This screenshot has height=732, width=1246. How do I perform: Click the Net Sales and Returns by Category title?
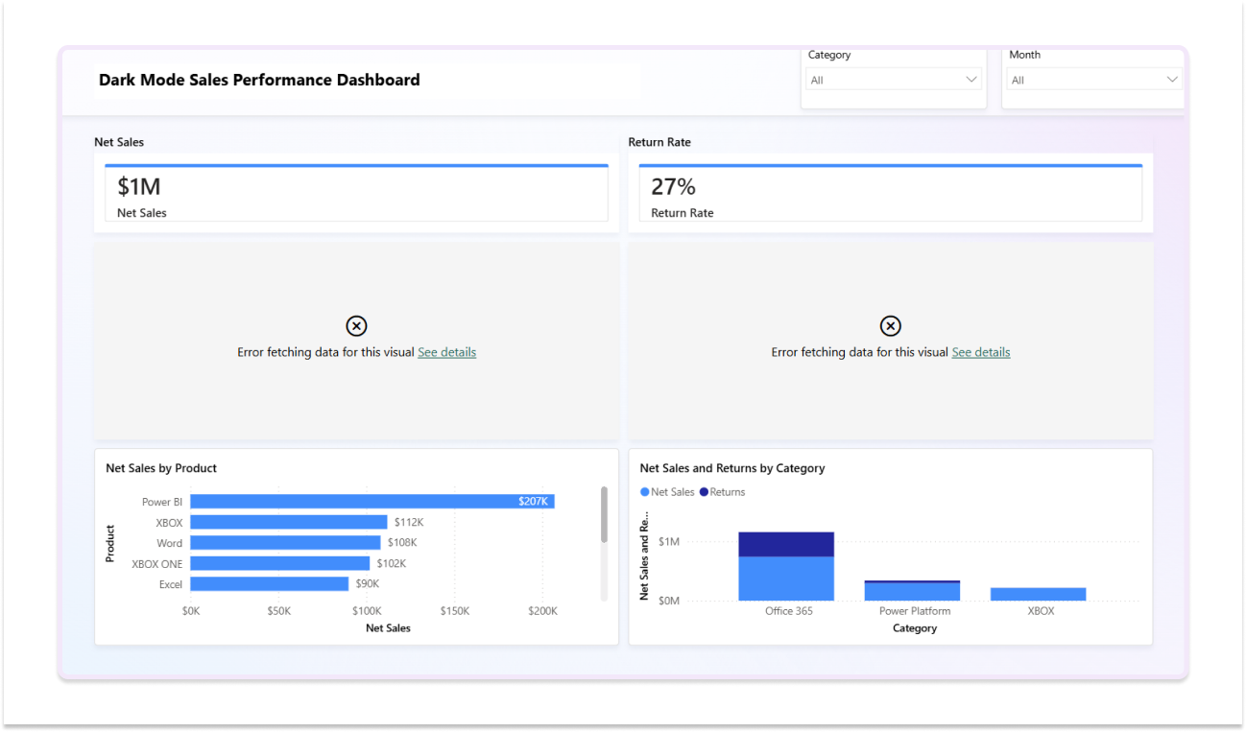(x=732, y=468)
